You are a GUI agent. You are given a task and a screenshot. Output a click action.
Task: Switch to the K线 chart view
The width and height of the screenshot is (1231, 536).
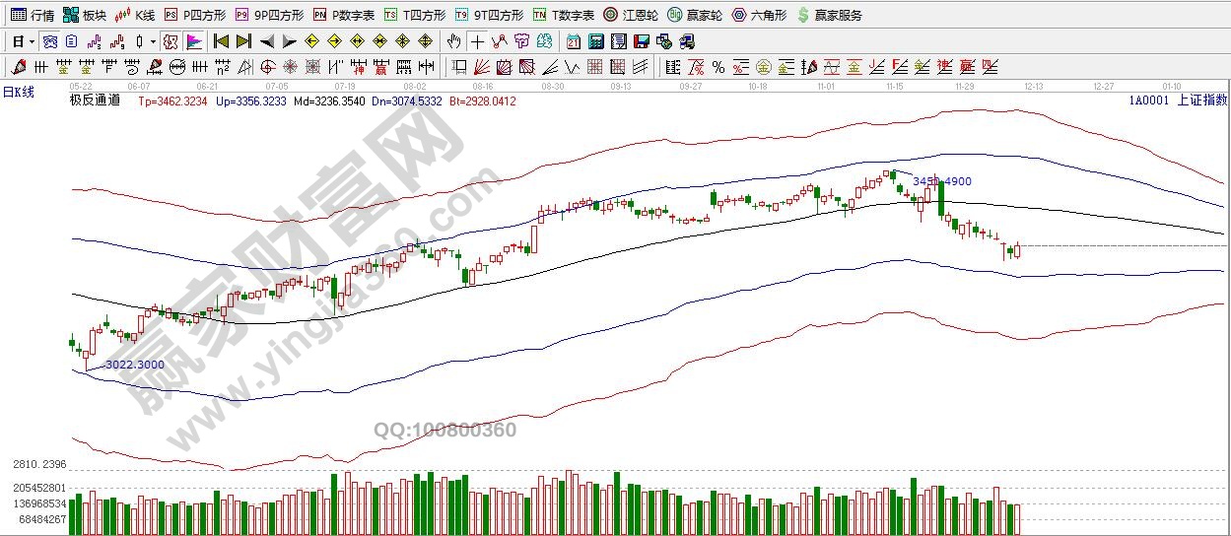[x=135, y=15]
